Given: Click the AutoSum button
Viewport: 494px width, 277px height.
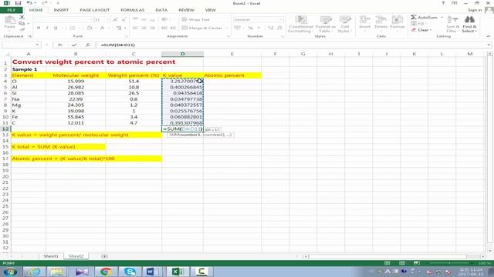Looking at the screenshot, I should 424,17.
